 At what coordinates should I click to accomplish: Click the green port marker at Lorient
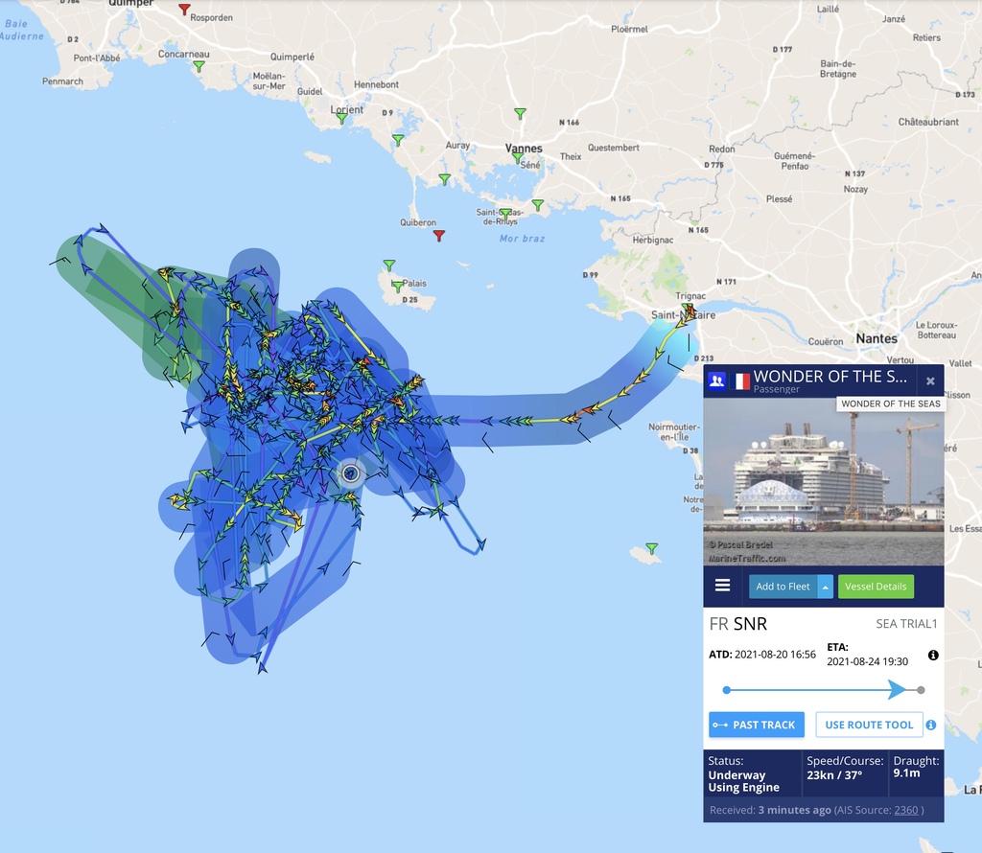pos(341,118)
